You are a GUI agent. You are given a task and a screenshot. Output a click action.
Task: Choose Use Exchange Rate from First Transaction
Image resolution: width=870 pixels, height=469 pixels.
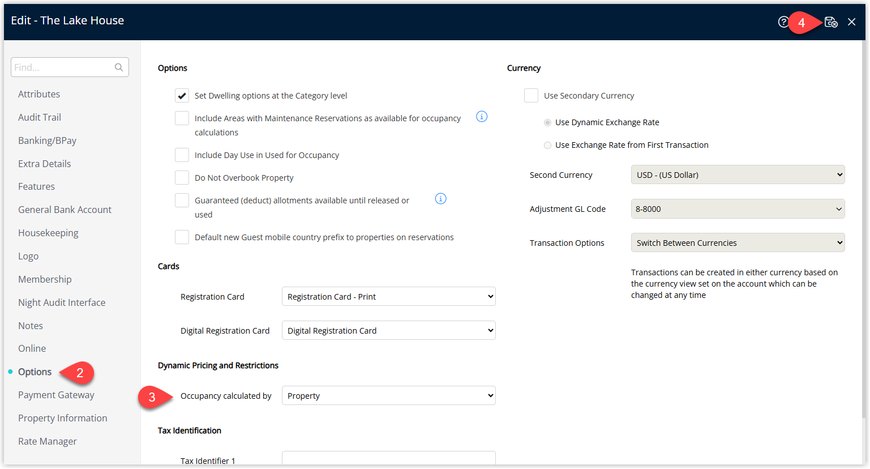click(547, 145)
